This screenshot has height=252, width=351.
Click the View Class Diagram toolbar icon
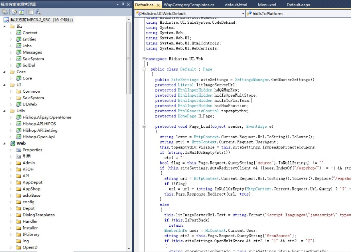38,12
